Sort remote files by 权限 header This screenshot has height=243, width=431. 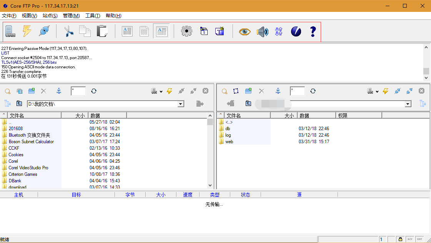pyautogui.click(x=359, y=115)
